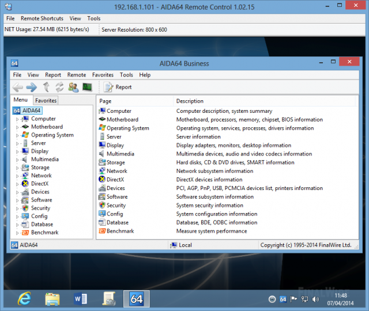Open the green monitor diagnostics icon
369x311 pixels.
tap(87, 87)
